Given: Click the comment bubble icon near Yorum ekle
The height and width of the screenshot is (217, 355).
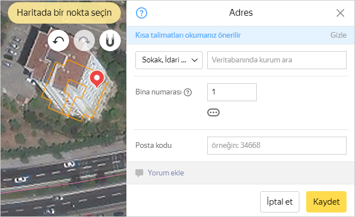Looking at the screenshot, I should 139,173.
